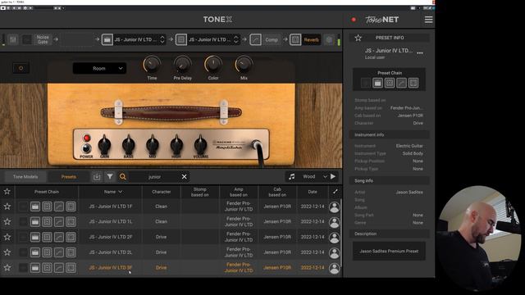
Task: Click the Character column header
Action: pos(161,192)
